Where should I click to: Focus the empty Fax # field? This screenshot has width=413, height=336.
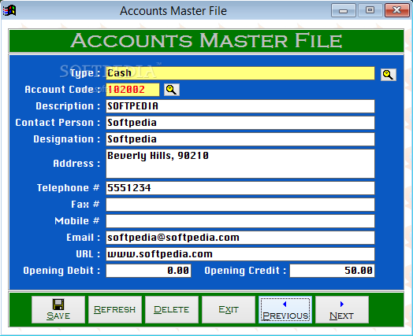(240, 205)
